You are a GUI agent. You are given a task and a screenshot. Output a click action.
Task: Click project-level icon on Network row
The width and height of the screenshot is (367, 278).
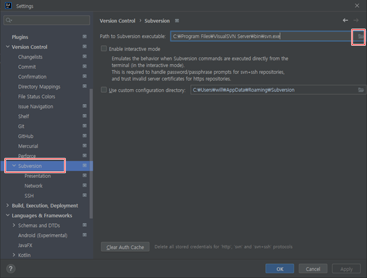coord(85,185)
